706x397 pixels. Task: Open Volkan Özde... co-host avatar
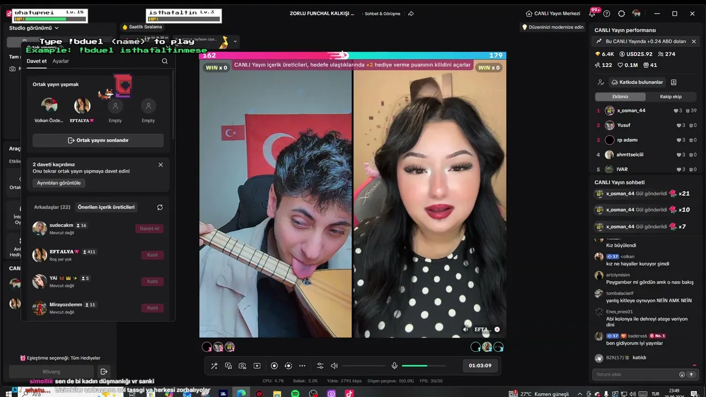(x=49, y=105)
